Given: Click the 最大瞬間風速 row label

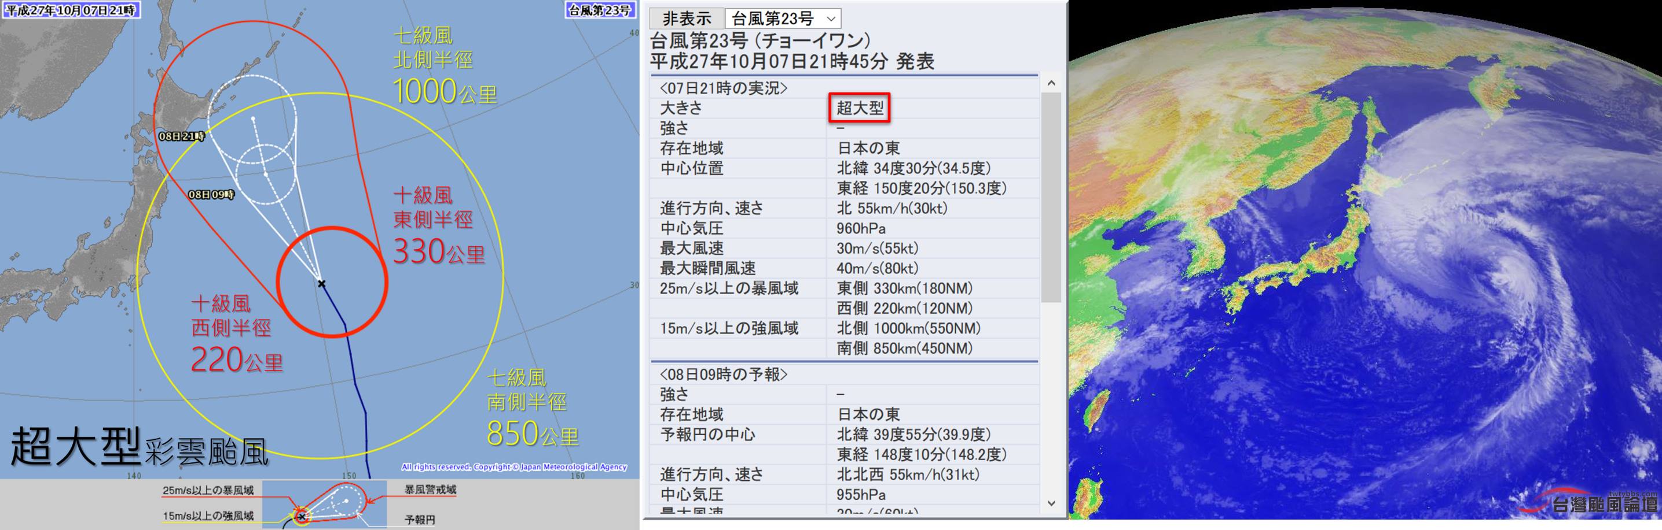Looking at the screenshot, I should (x=708, y=268).
